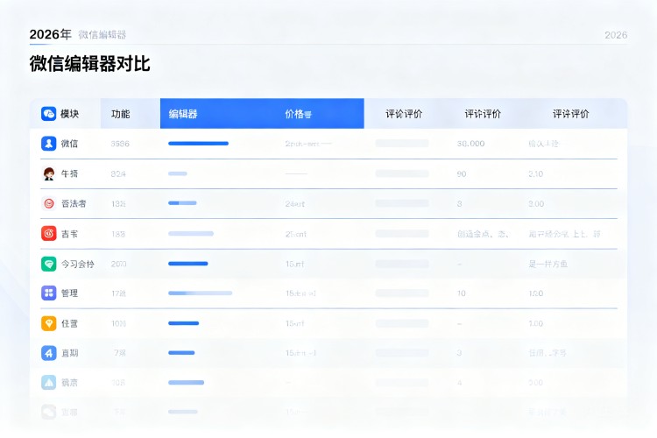The width and height of the screenshot is (657, 438).
Task: Click the progress bar in 香法者 row
Action: [x=182, y=203]
